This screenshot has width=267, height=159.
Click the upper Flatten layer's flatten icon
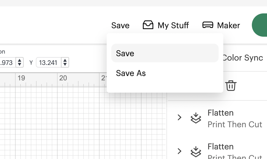coord(196,118)
